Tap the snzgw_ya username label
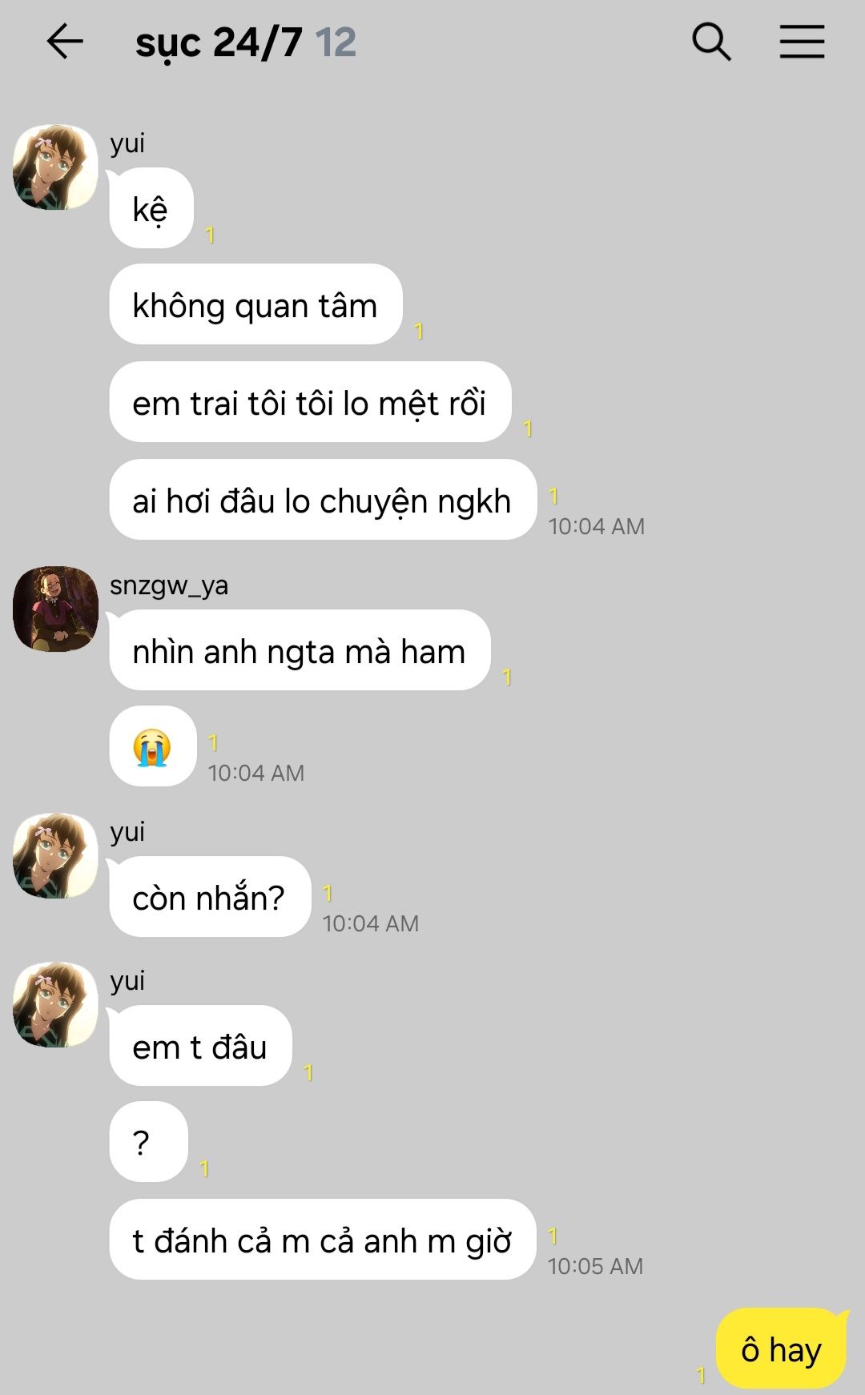 click(169, 585)
